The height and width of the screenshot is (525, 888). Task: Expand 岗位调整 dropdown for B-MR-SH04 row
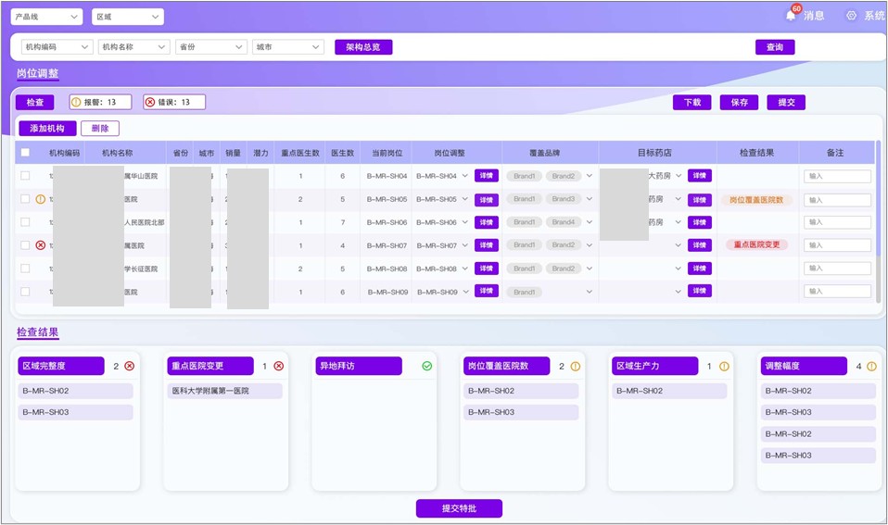465,176
